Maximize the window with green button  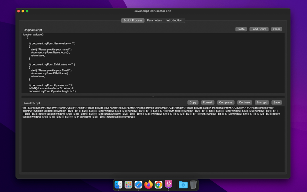coord(27,11)
